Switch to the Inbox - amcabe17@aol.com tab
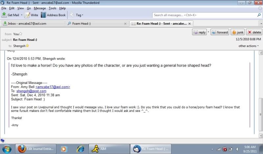The width and height of the screenshot is (263, 154). (x=33, y=23)
